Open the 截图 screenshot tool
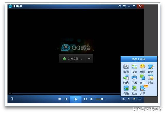The width and height of the screenshot is (165, 113). click(126, 69)
